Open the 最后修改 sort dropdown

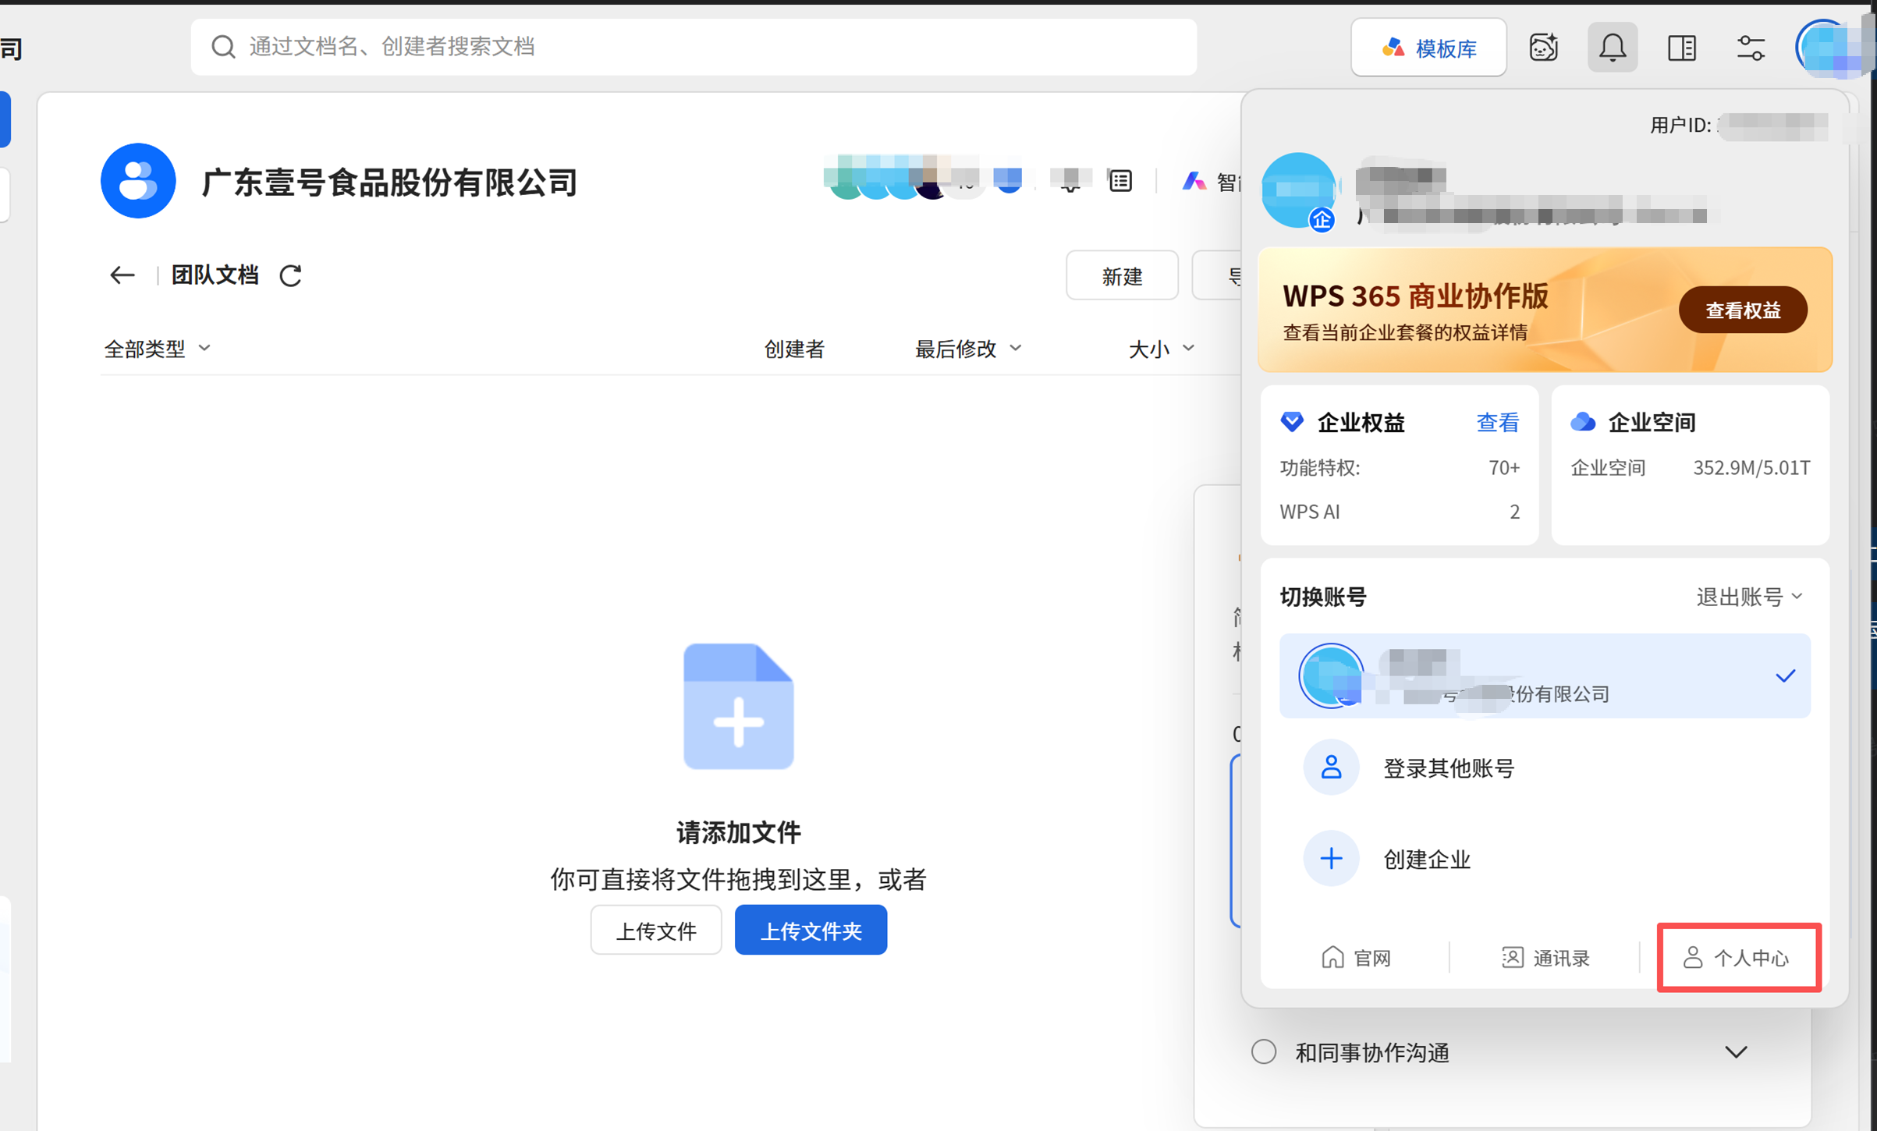point(967,349)
